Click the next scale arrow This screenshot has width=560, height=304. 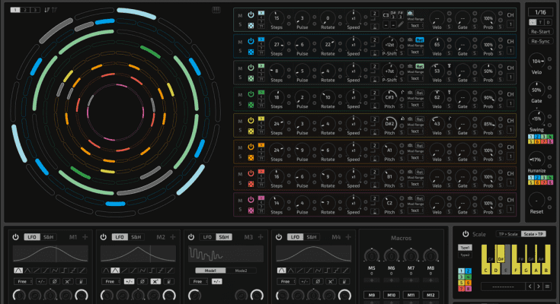tap(539, 287)
